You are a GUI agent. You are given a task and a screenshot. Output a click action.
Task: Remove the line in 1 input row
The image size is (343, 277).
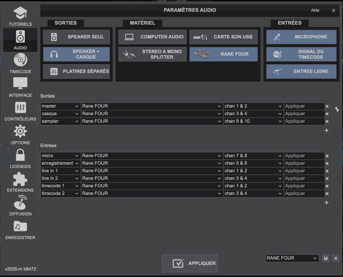click(327, 171)
